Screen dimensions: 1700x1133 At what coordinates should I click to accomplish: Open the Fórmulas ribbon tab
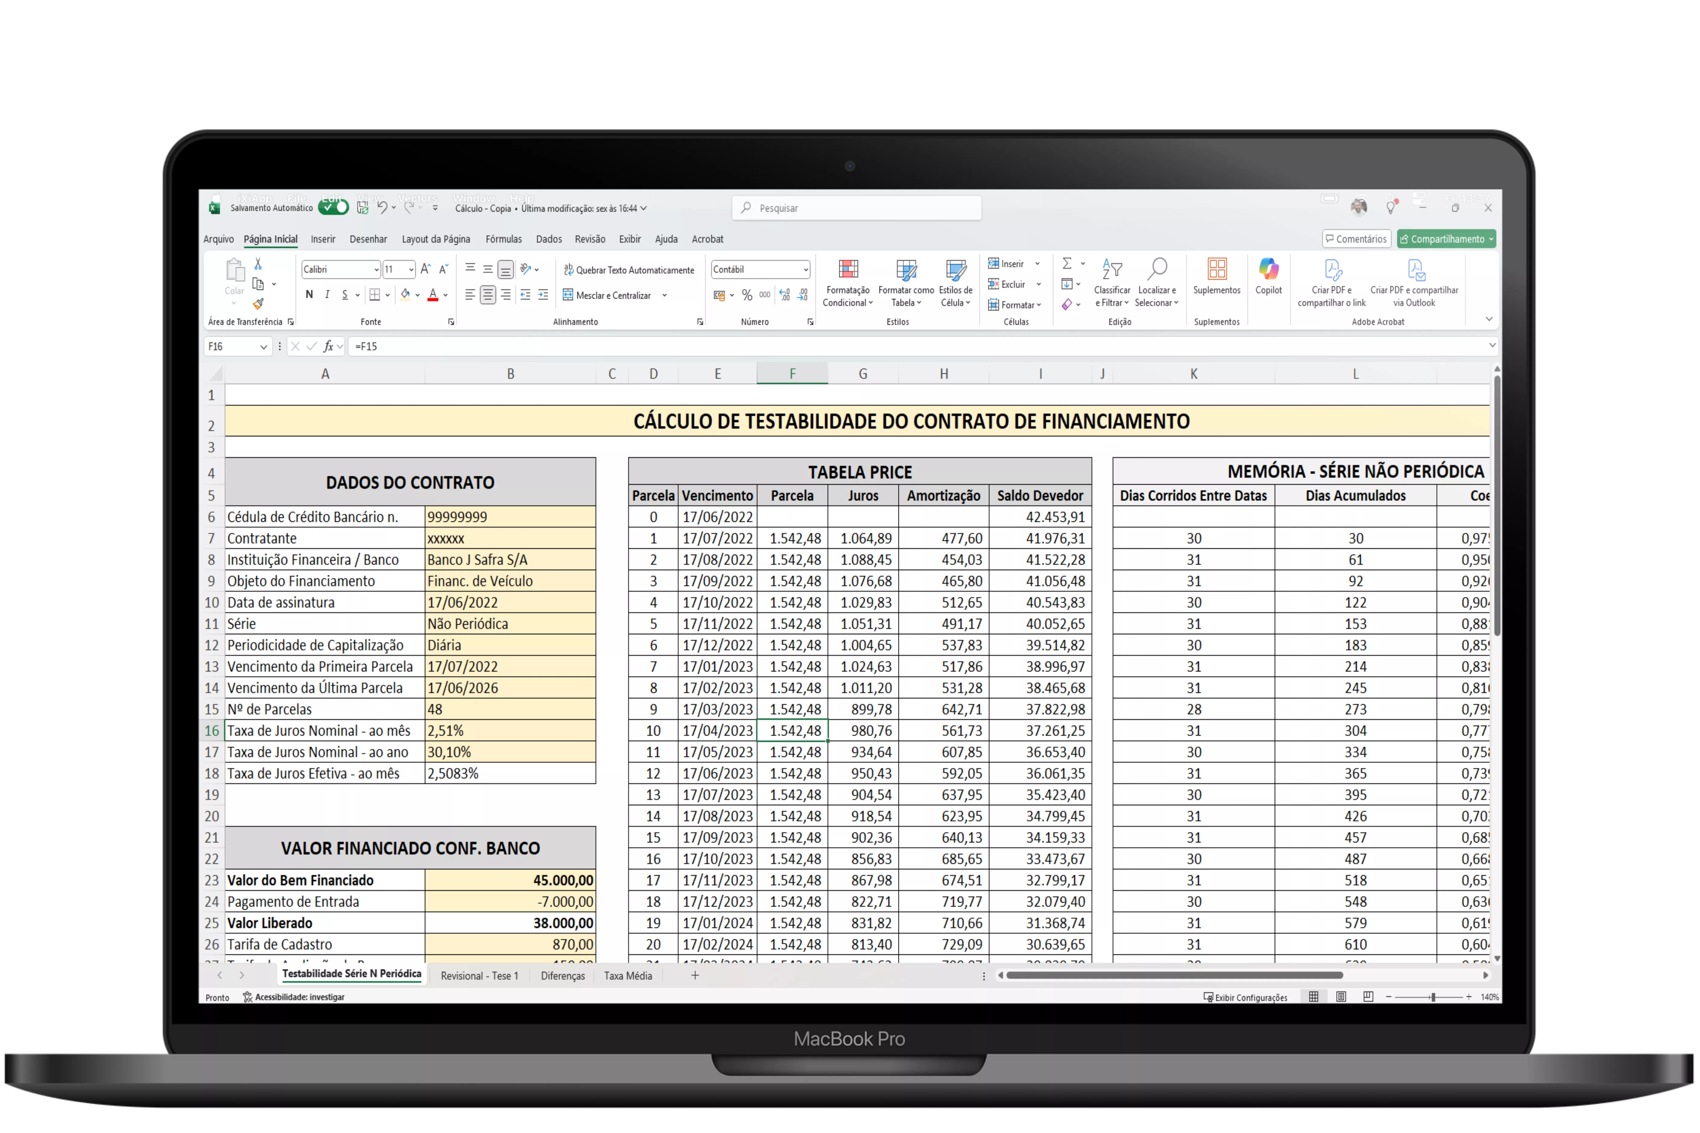pyautogui.click(x=503, y=239)
